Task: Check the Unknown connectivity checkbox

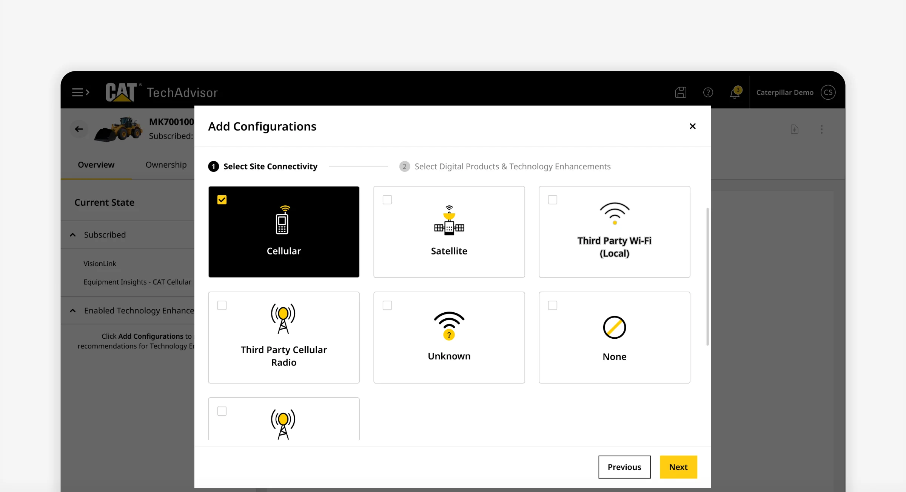Action: click(387, 305)
